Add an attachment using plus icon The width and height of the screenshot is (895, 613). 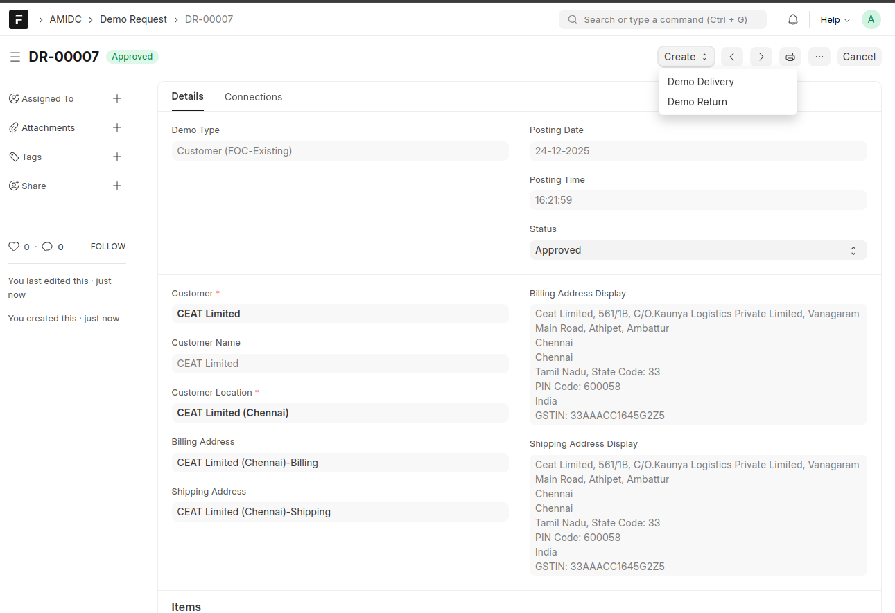point(117,127)
